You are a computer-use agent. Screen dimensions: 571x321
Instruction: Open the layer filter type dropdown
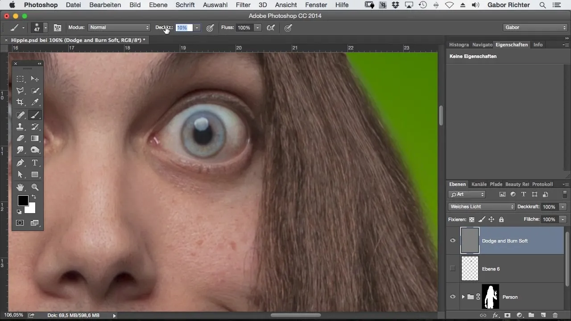[467, 194]
